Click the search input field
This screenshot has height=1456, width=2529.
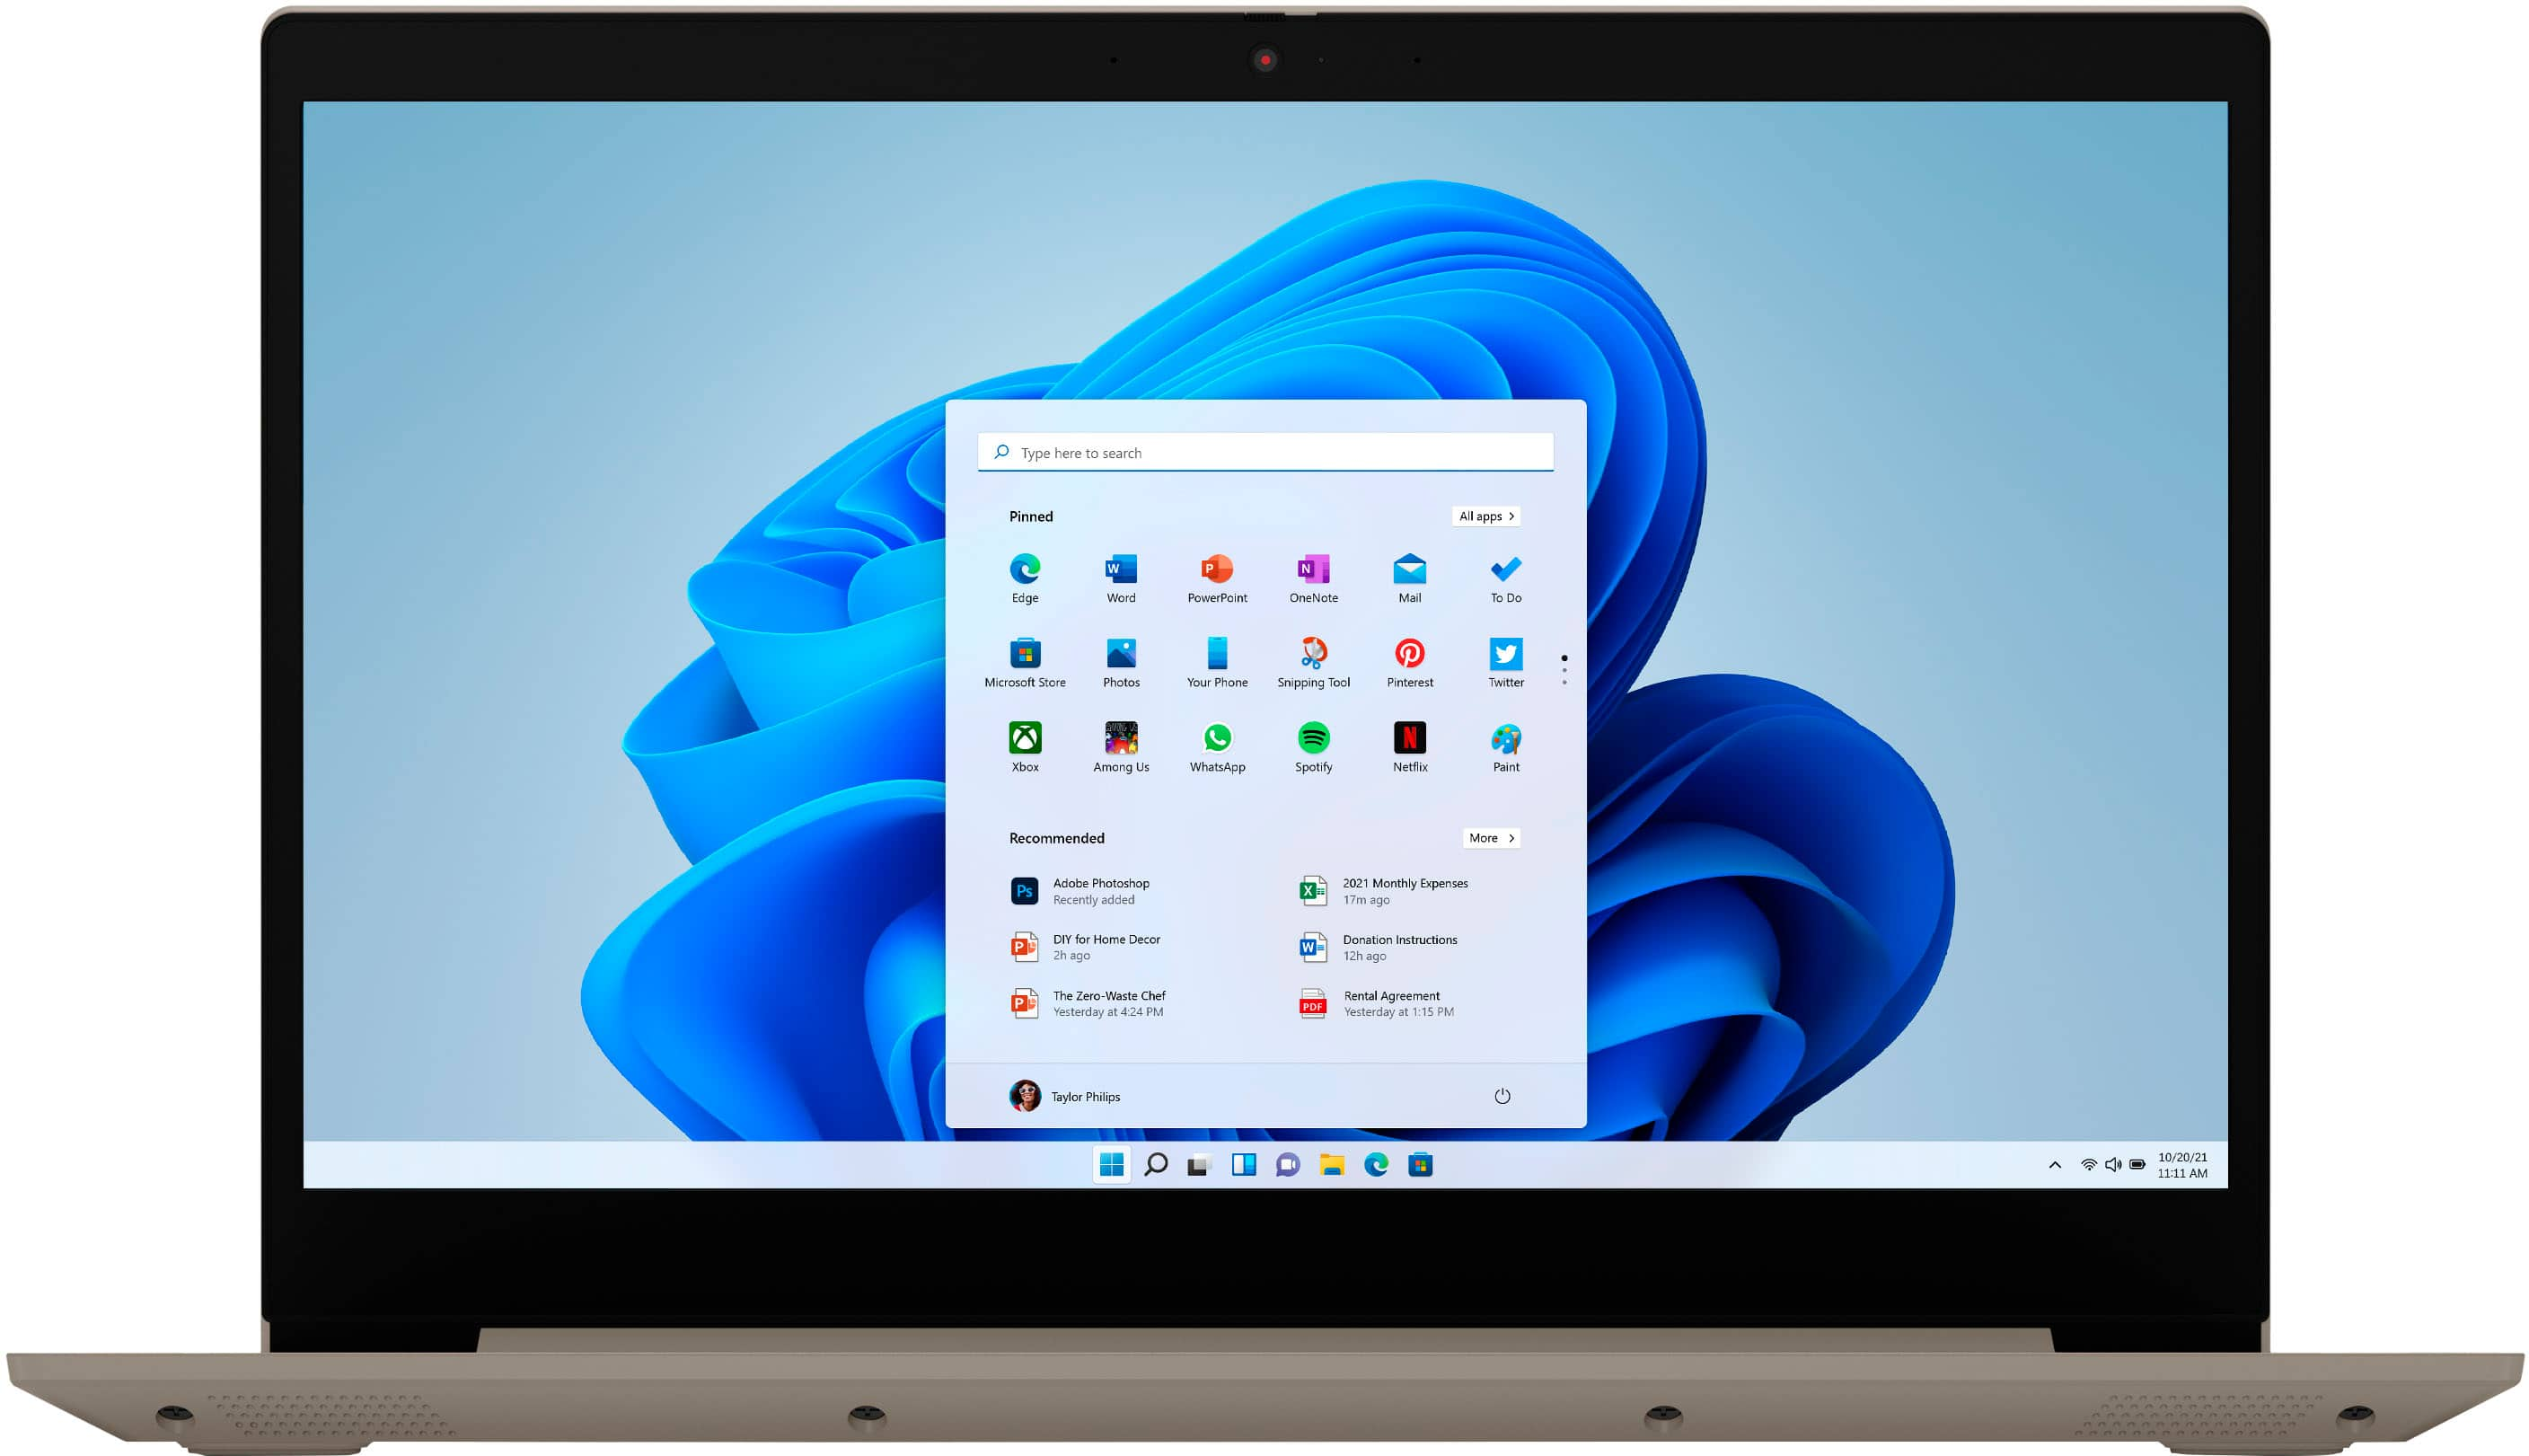1264,452
